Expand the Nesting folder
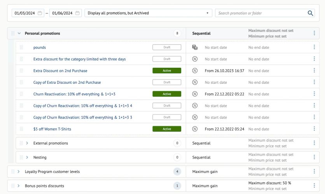Viewport: 325px width, 194px height. coord(27,157)
